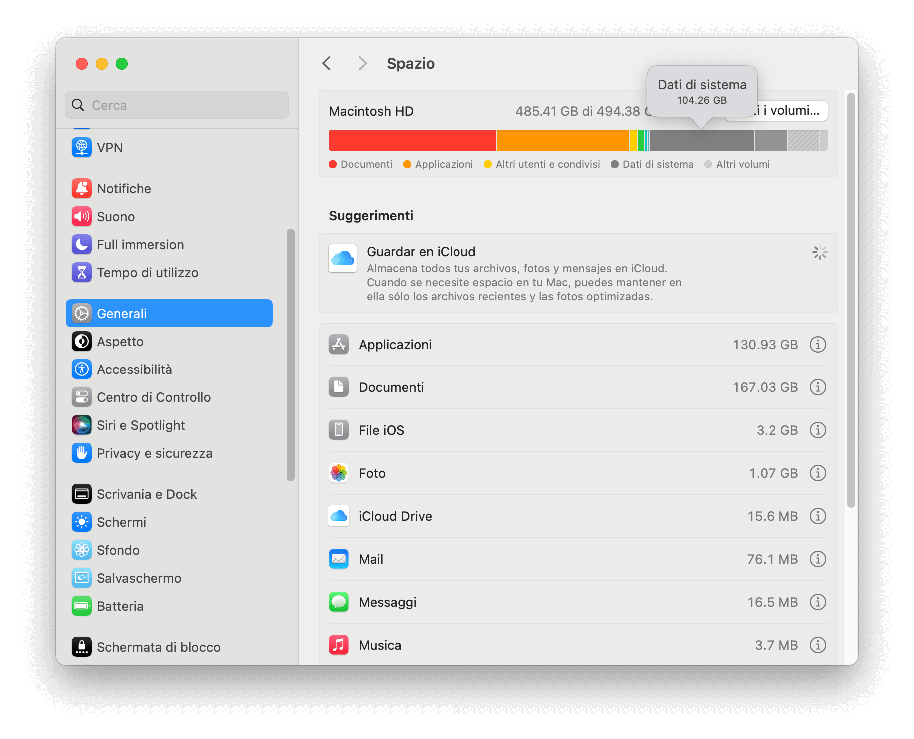Image resolution: width=914 pixels, height=739 pixels.
Task: Select the Siri e Spotlight icon
Action: click(x=82, y=425)
